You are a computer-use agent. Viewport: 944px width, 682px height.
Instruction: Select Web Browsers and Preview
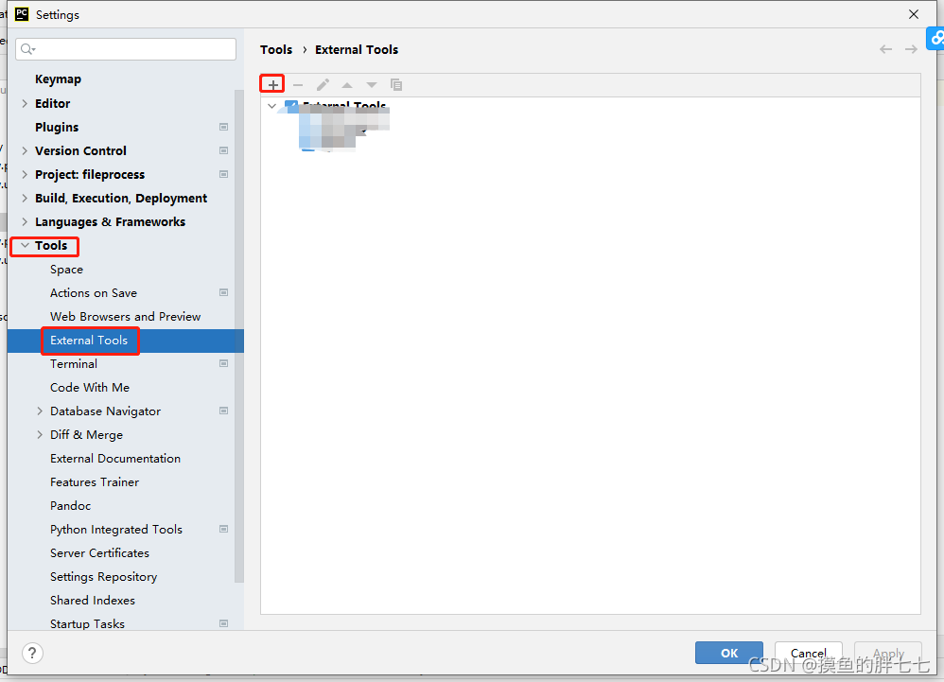pos(125,317)
